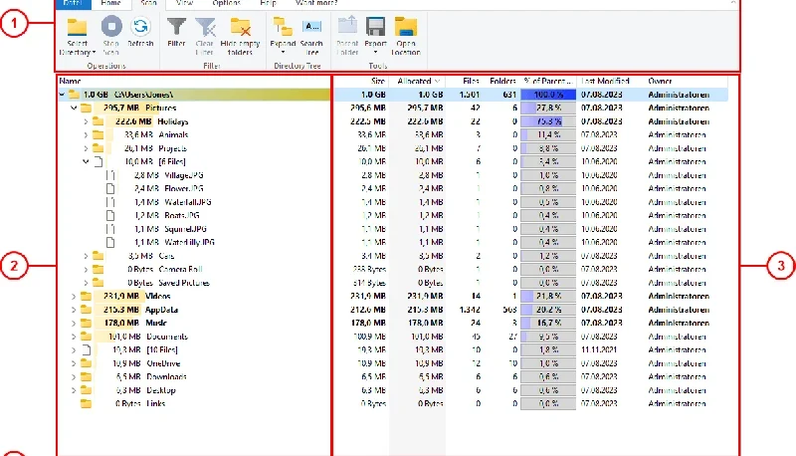
Task: Expand the Projects folder
Action: point(86,148)
